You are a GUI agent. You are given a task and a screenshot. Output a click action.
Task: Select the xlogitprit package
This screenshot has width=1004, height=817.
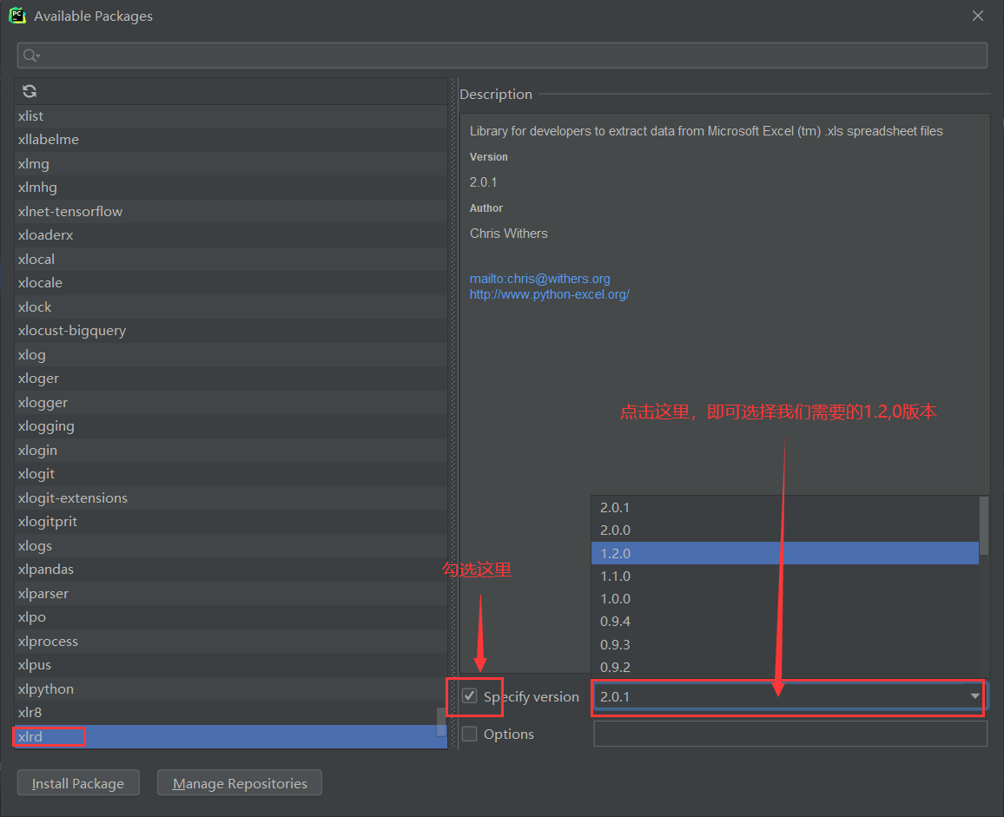coord(230,522)
